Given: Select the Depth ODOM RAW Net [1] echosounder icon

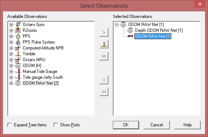Looking at the screenshot, I should point(130,30).
